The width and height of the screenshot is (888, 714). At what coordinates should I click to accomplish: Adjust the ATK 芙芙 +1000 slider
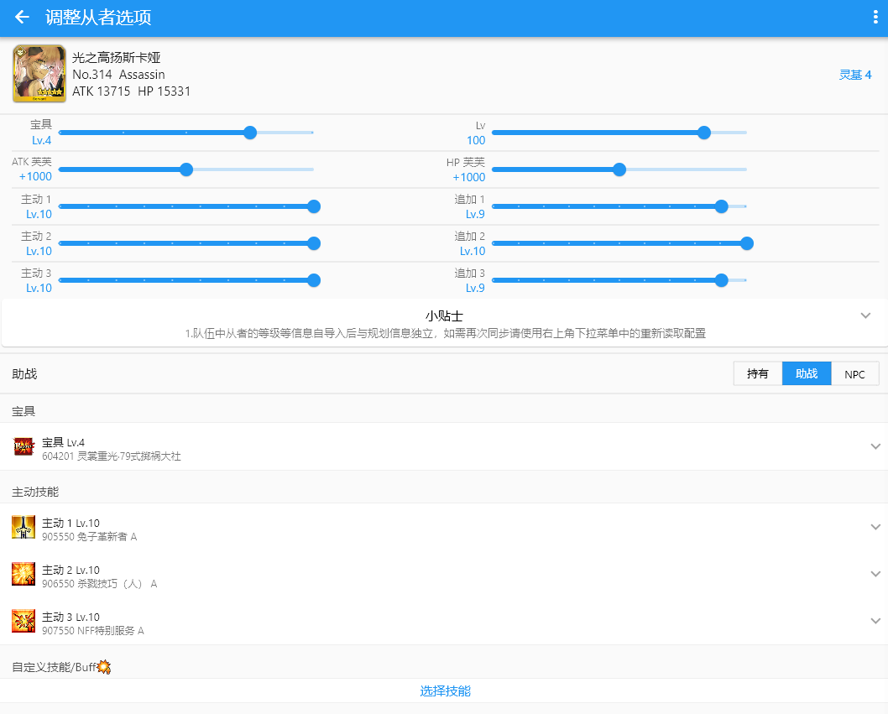pyautogui.click(x=185, y=169)
